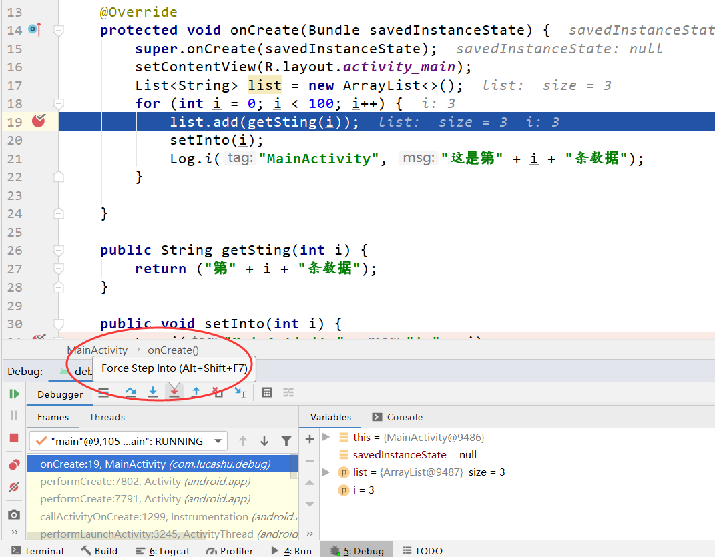715x557 pixels.
Task: Open the TODO tool window
Action: click(x=423, y=550)
